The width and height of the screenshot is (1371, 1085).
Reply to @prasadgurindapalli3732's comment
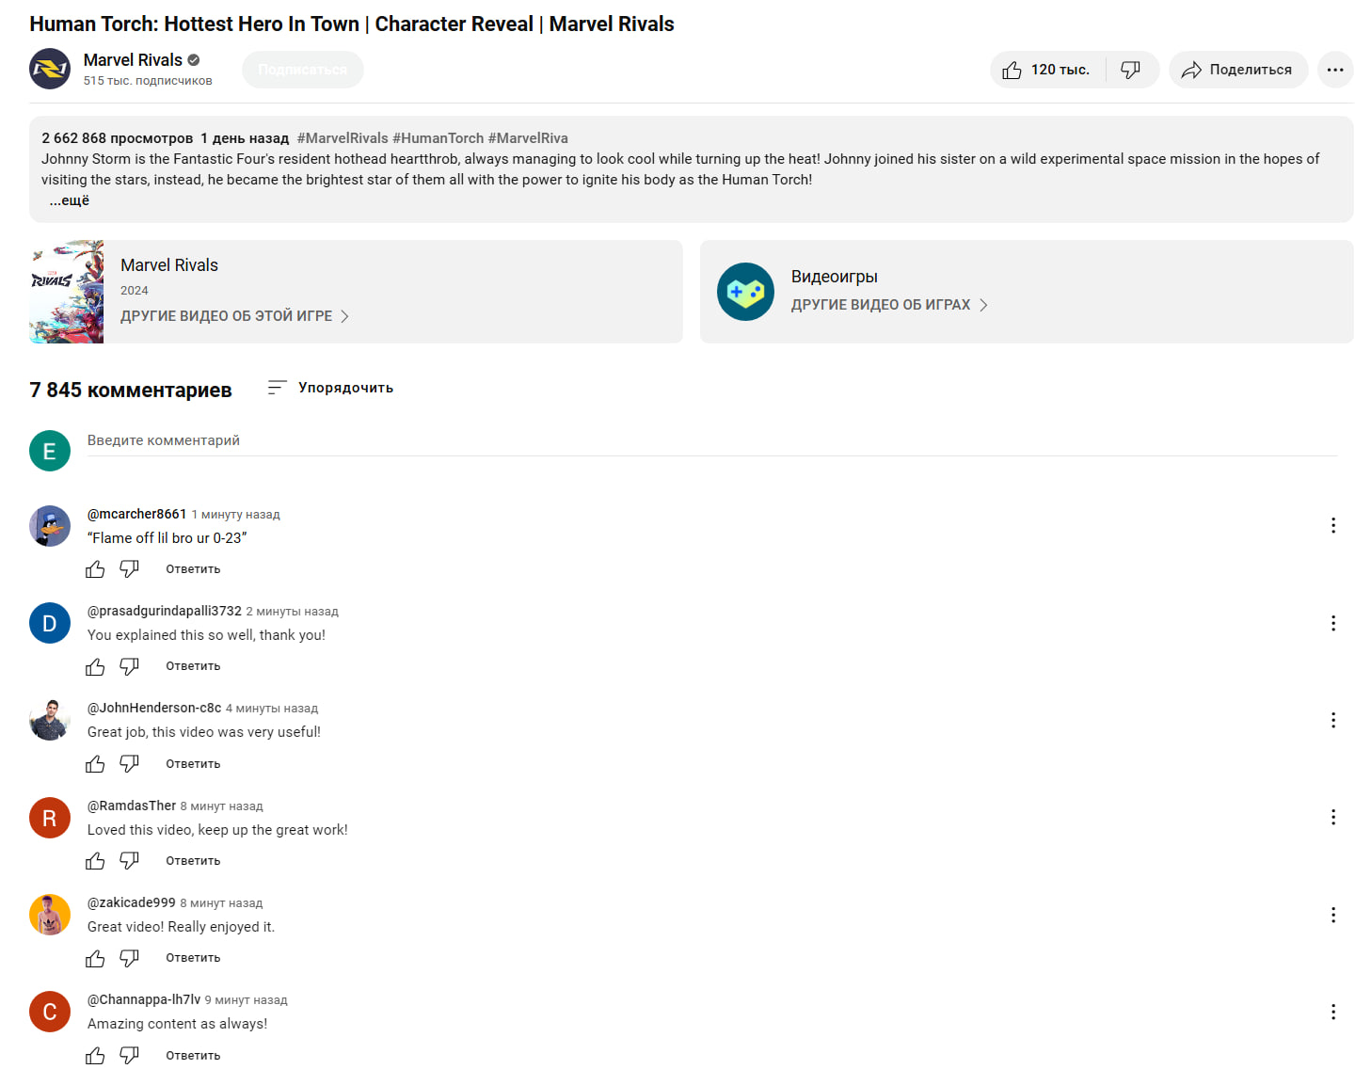[x=193, y=666]
